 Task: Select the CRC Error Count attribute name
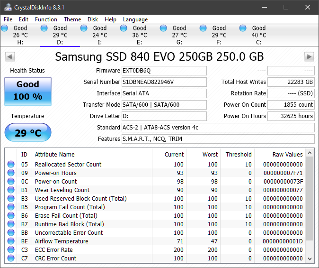pos(55,259)
